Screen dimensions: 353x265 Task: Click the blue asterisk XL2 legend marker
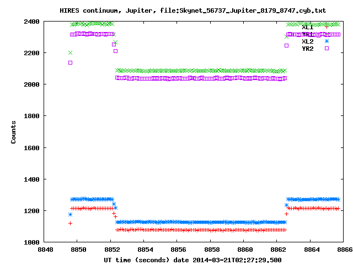[327, 41]
